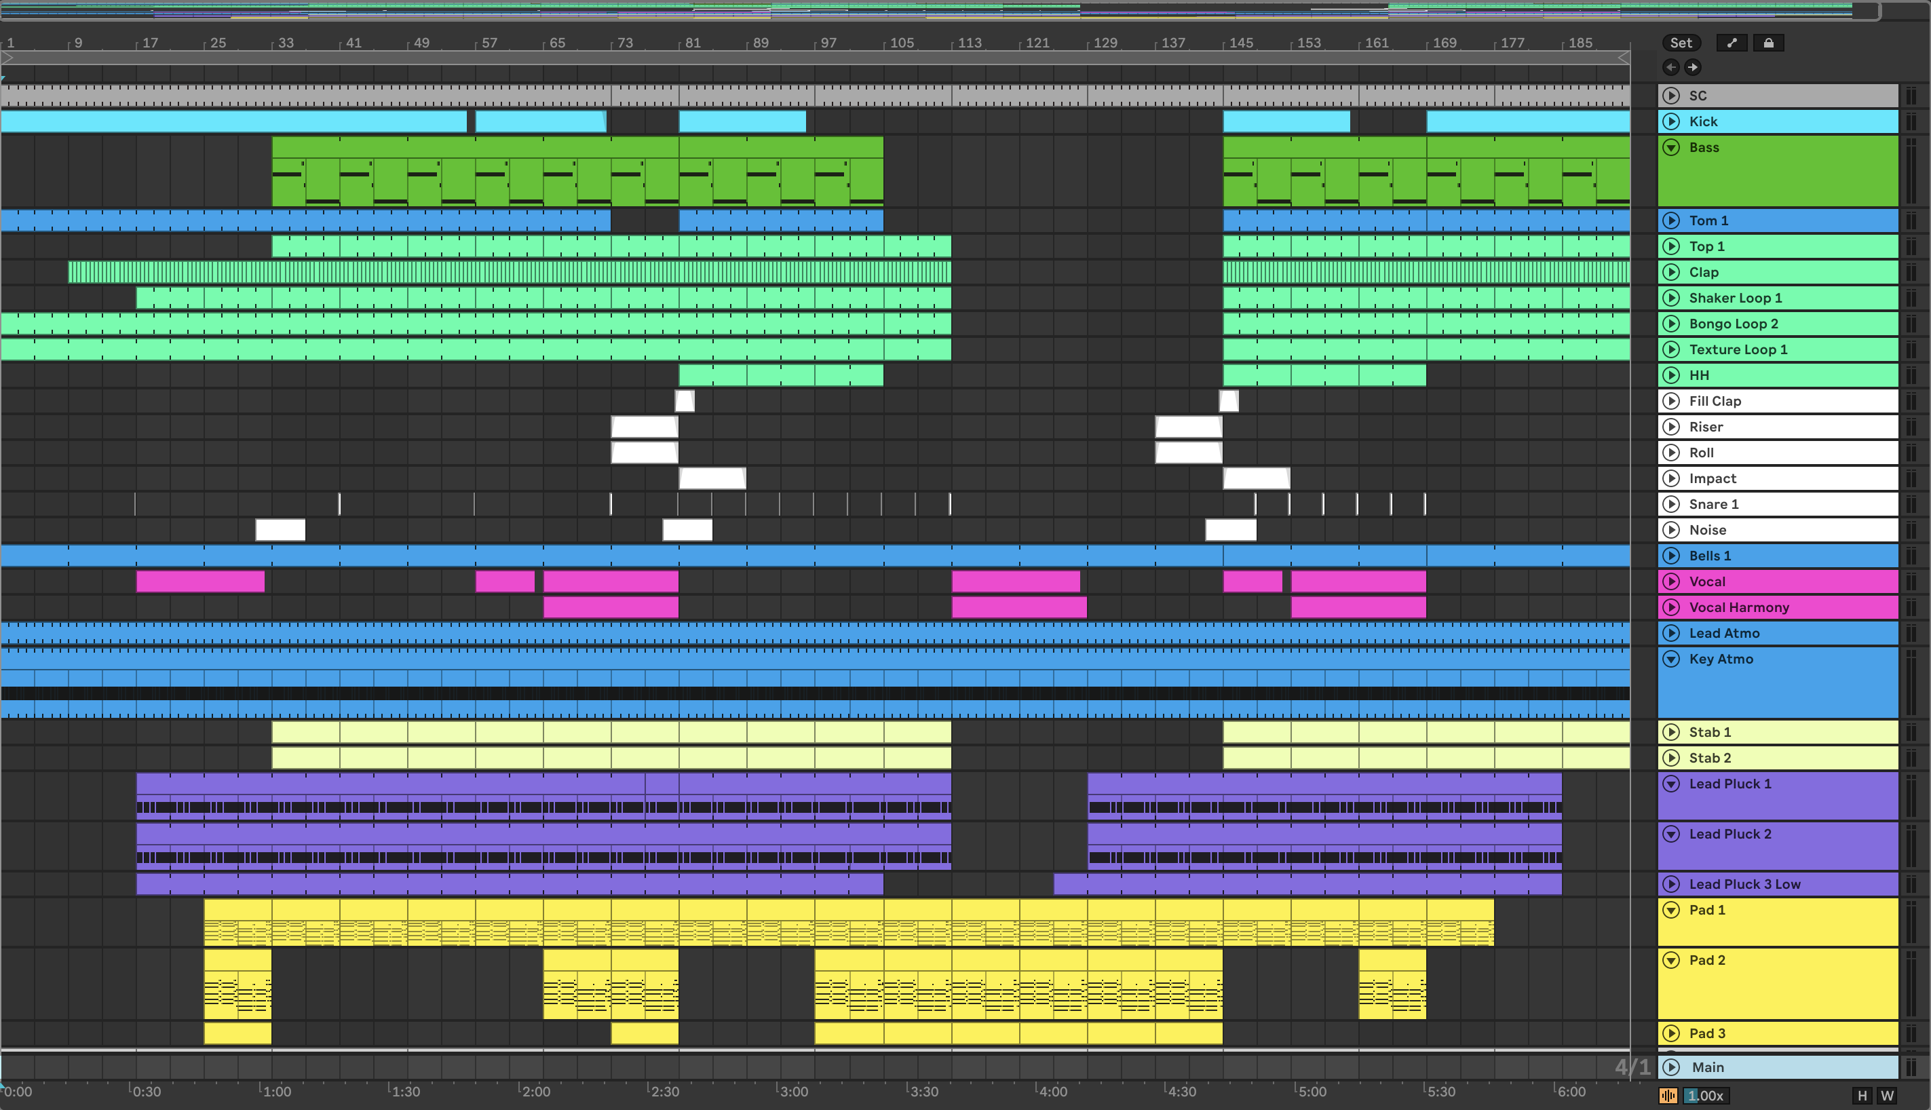Click the Lock Envelopes padlock icon

click(1768, 43)
